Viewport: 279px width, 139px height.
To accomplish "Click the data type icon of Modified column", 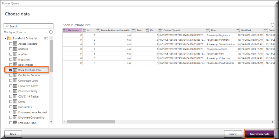I will (238, 30).
